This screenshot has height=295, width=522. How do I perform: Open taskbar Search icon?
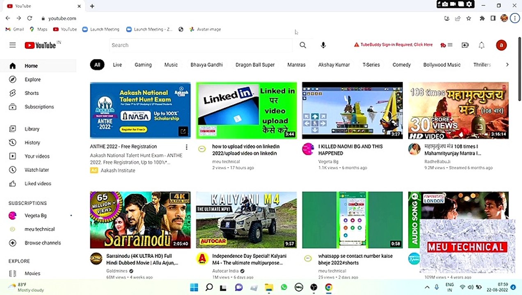pos(209,287)
